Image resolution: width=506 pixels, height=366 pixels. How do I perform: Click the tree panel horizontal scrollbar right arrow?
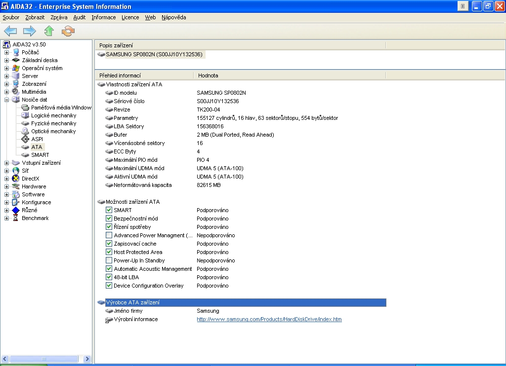click(87, 359)
